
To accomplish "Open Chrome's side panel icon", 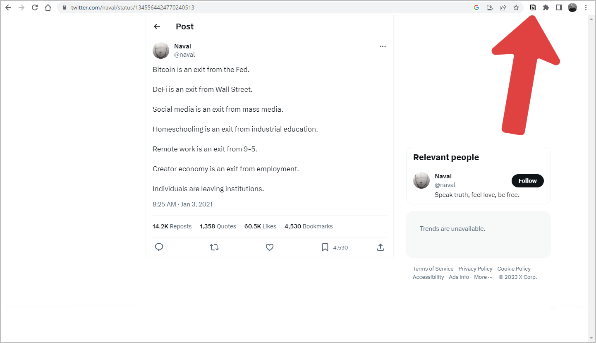I will click(x=559, y=7).
